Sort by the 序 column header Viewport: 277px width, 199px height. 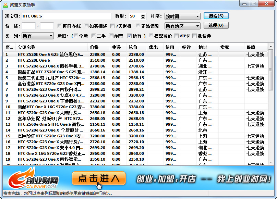[x=10, y=47]
